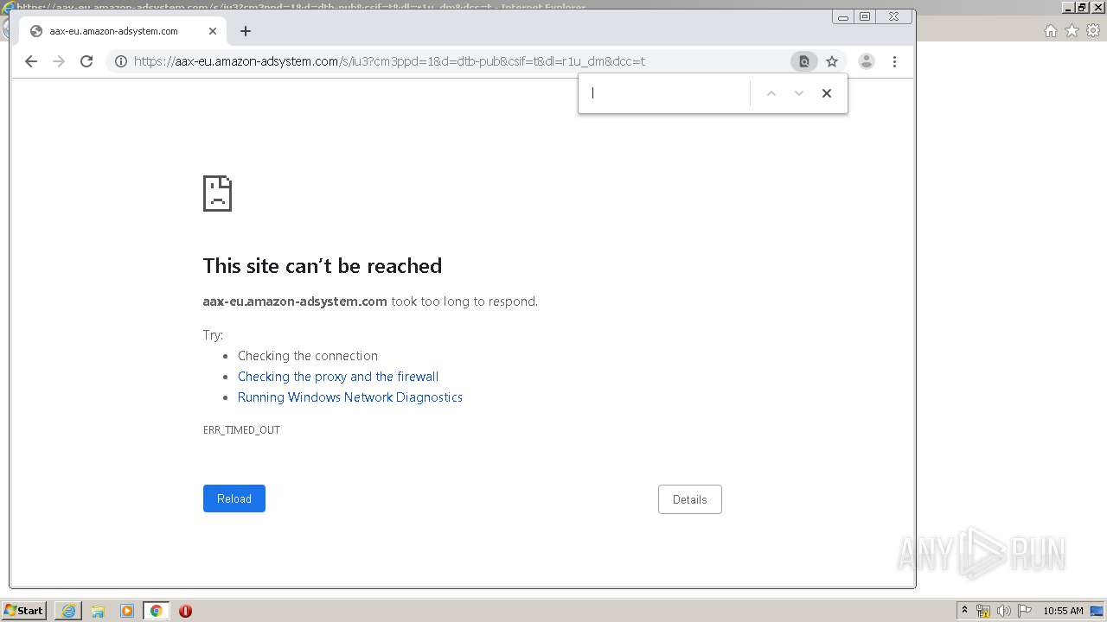The image size is (1107, 622).
Task: Open the Chrome profile avatar
Action: 866,61
